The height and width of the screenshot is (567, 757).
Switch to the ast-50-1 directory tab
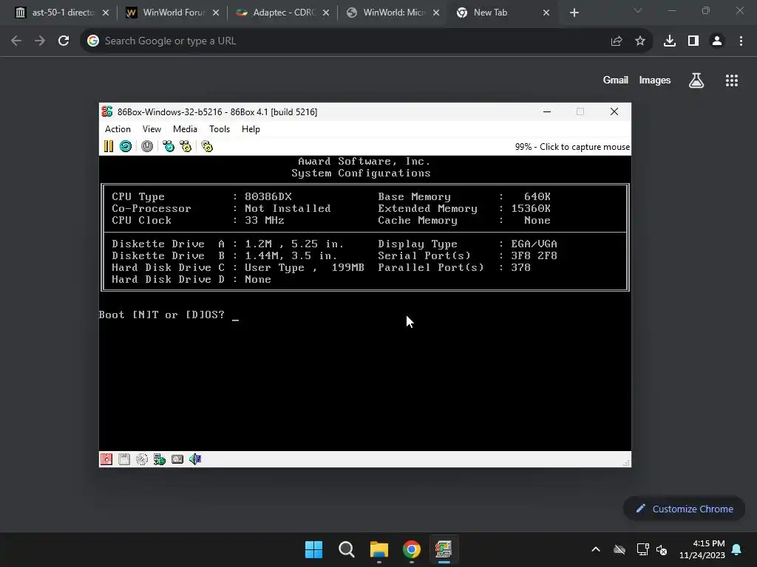(62, 13)
